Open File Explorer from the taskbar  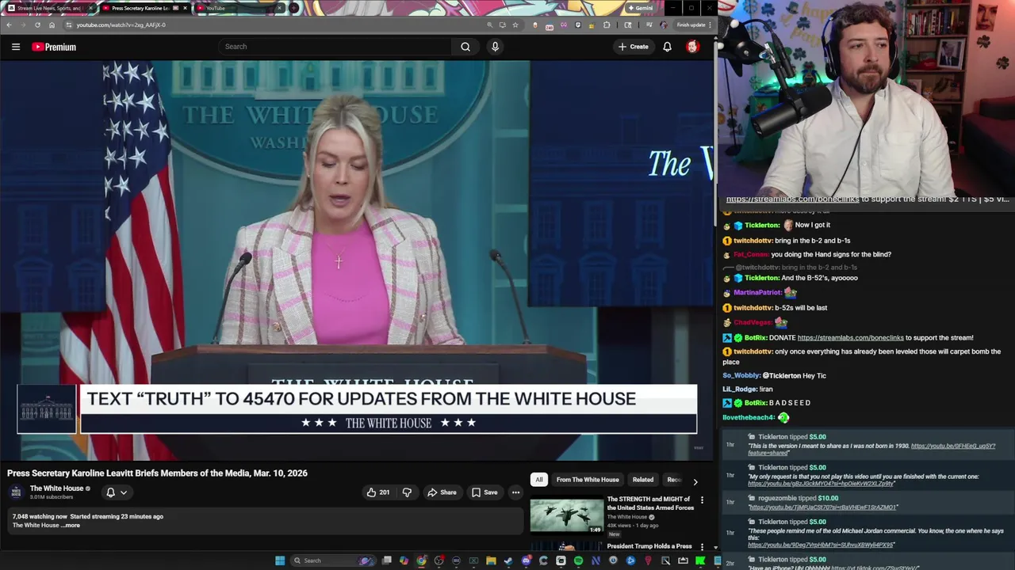click(491, 560)
